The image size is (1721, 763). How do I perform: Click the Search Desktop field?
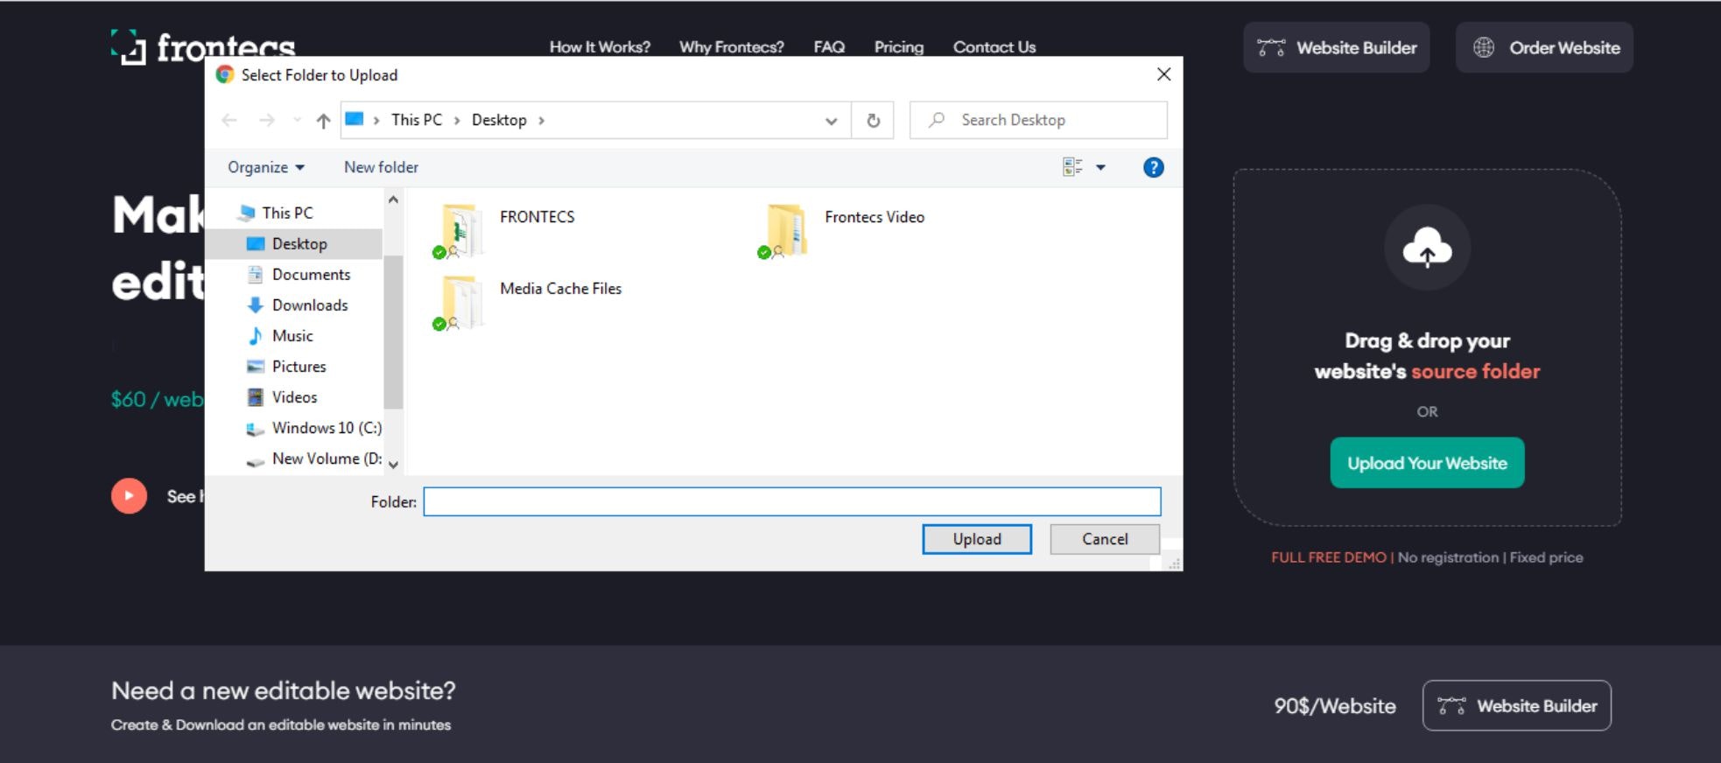click(x=1038, y=120)
